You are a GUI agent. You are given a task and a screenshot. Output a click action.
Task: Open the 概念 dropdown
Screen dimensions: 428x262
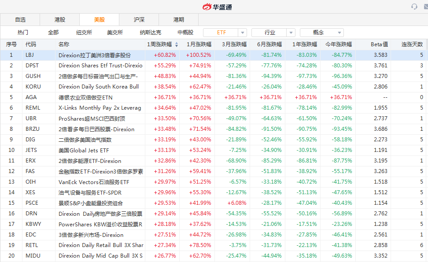click(322, 33)
